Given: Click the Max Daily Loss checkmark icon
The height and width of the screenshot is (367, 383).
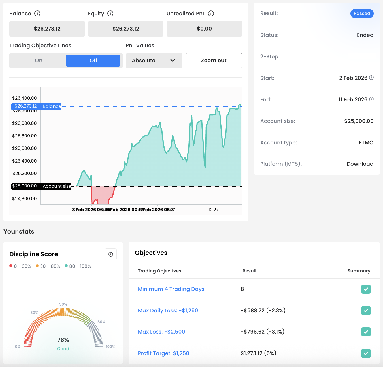Looking at the screenshot, I should tap(366, 311).
